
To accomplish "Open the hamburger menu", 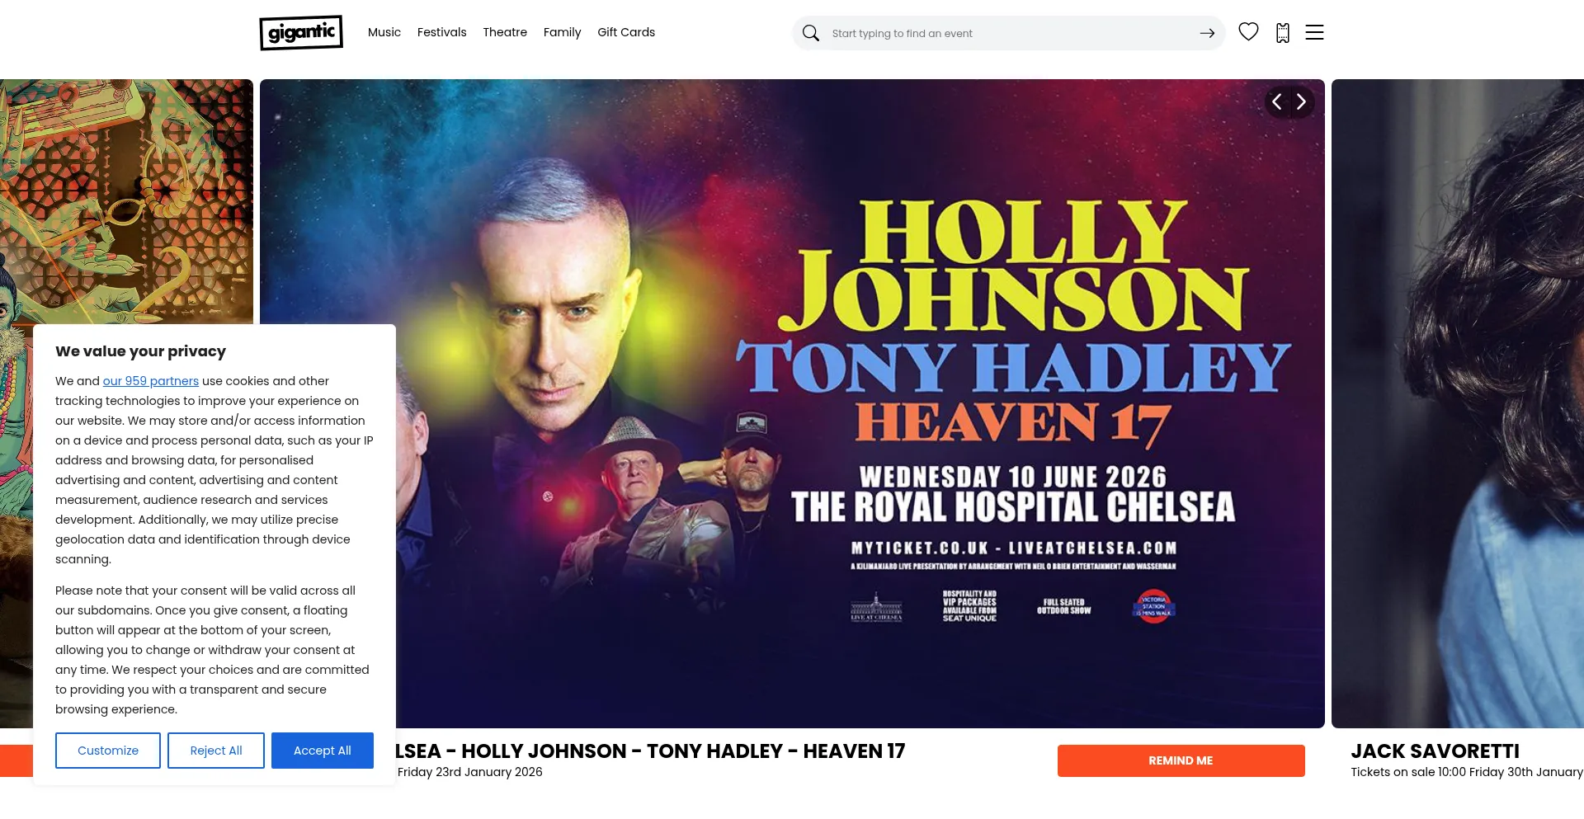I will (x=1314, y=32).
